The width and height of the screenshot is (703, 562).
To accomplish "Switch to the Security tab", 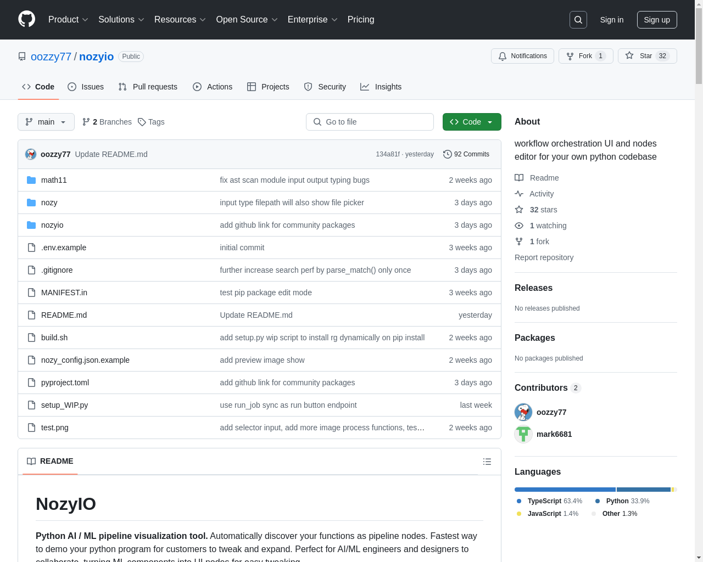I will pos(325,87).
